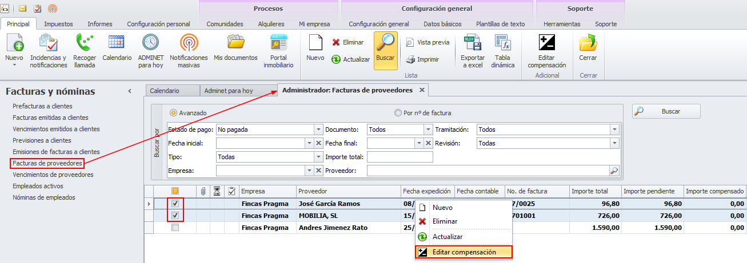Check the Andres Jimenez Rato row checkbox

click(x=175, y=228)
